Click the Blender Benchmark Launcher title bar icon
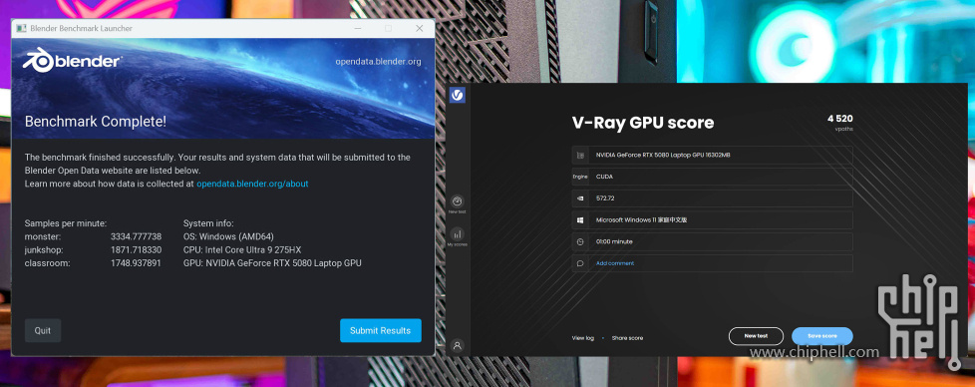Screen dimensions: 975x387 coord(21,28)
